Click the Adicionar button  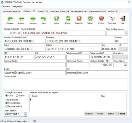point(89,114)
